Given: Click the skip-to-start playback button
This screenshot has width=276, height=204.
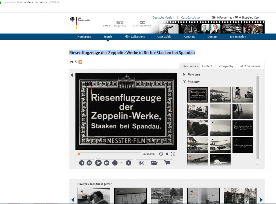Looking at the screenshot, I should 82,163.
